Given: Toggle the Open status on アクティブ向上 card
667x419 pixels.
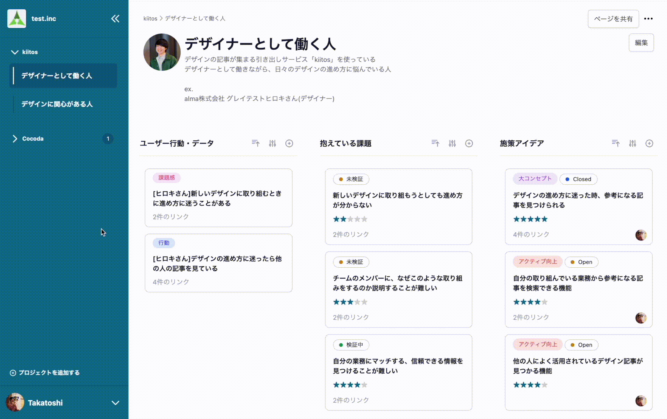Looking at the screenshot, I should pos(581,262).
